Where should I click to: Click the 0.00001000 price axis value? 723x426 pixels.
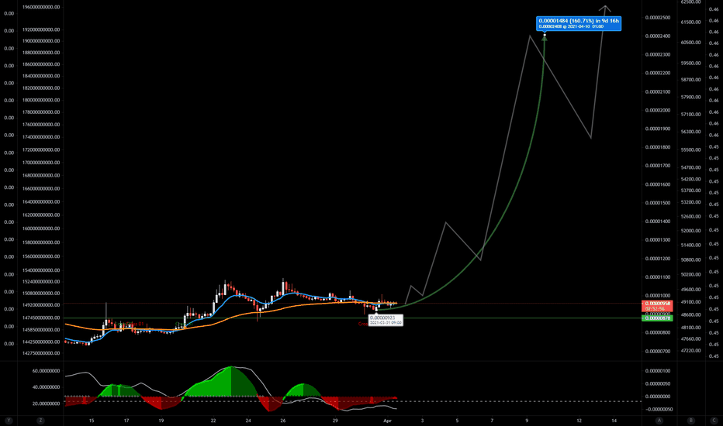point(658,296)
